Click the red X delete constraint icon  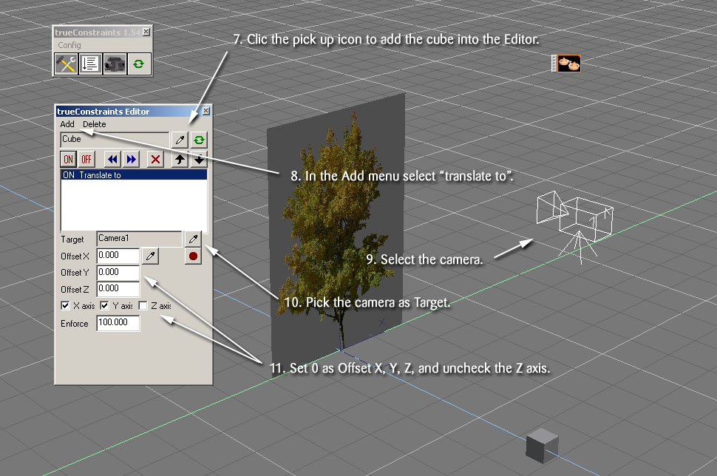pyautogui.click(x=155, y=159)
